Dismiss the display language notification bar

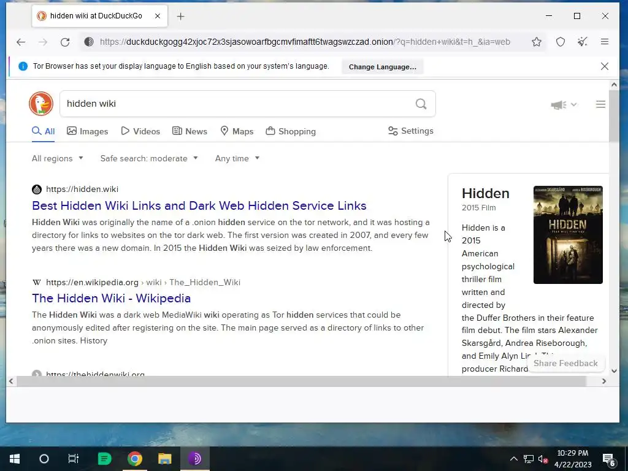click(605, 66)
